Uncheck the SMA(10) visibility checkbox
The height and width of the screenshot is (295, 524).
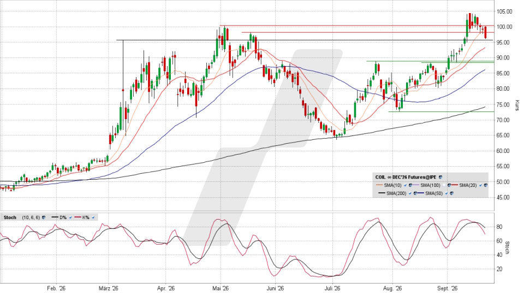coord(406,185)
